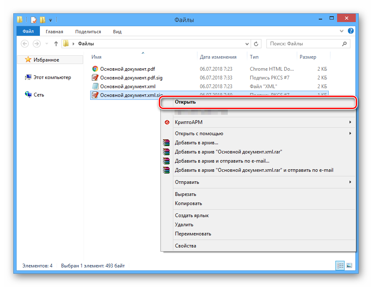Click the Help question mark icon
This screenshot has height=287, width=372.
pos(351,31)
